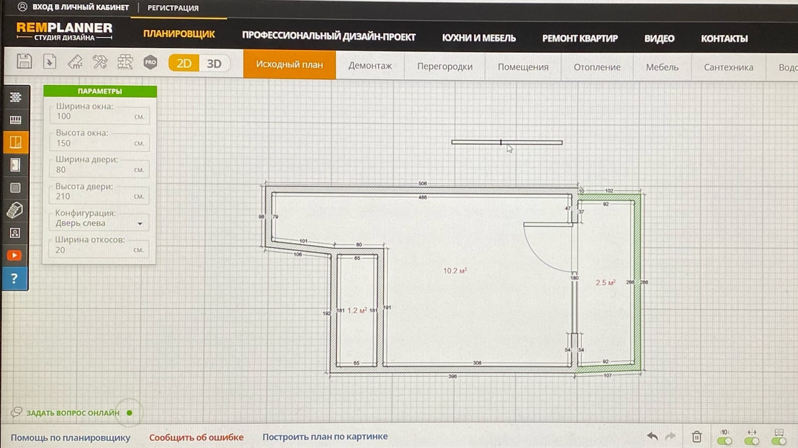
Task: Select the staircase tool in left sidebar
Action: (15, 210)
